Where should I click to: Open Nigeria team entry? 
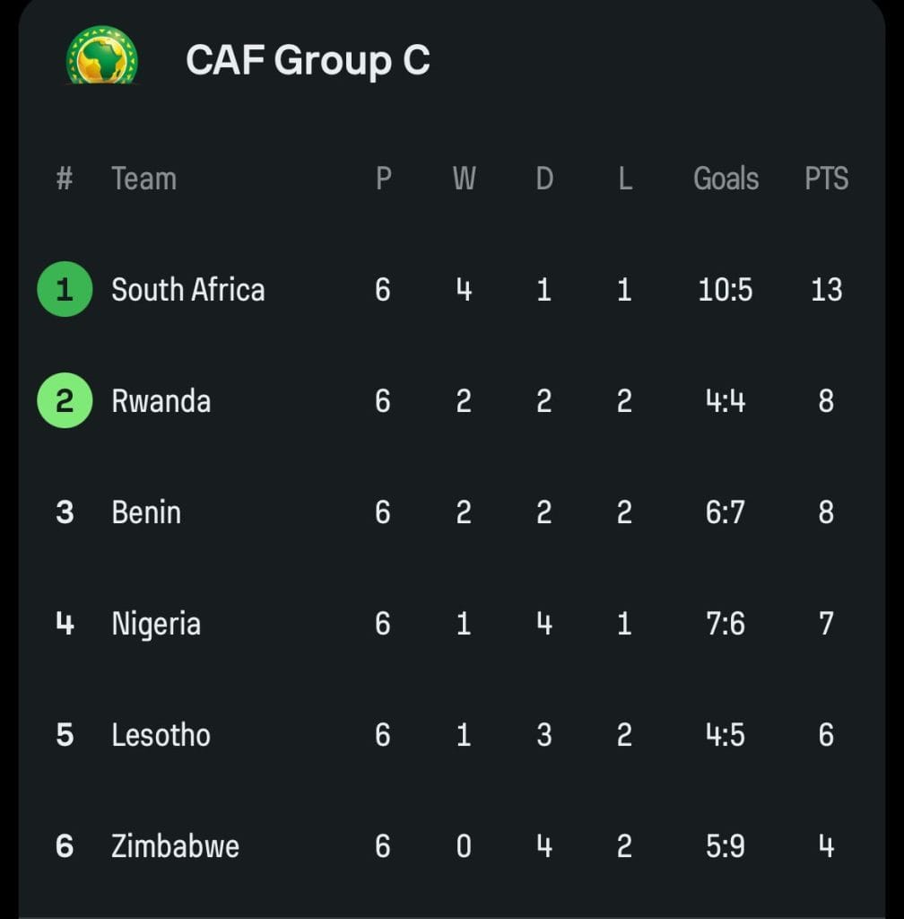[156, 624]
